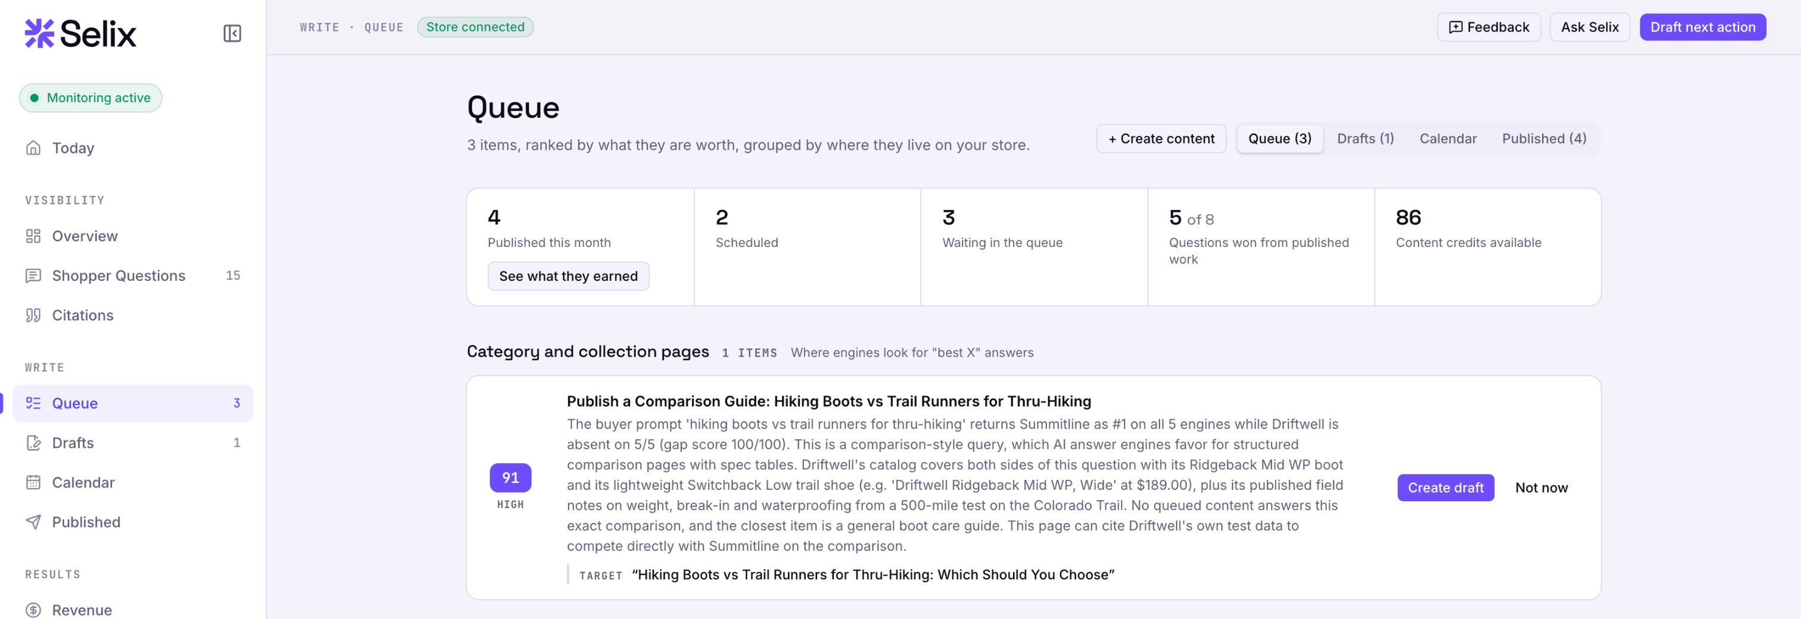The width and height of the screenshot is (1801, 619).
Task: Click See what they earned
Action: point(568,276)
